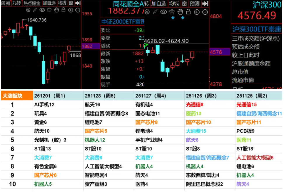
Task: Select the red 光通信15 table cell
Action: [246, 105]
